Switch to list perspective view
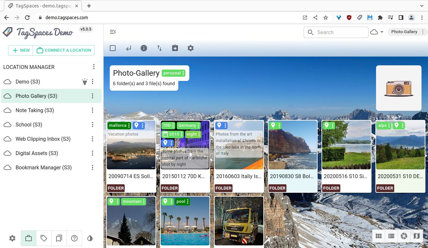 pos(391,236)
